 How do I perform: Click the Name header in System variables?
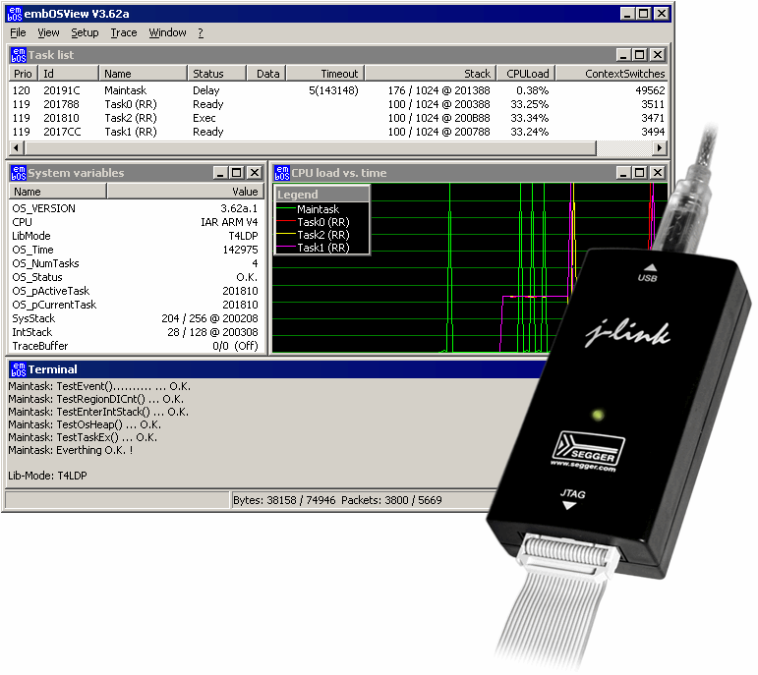[58, 192]
